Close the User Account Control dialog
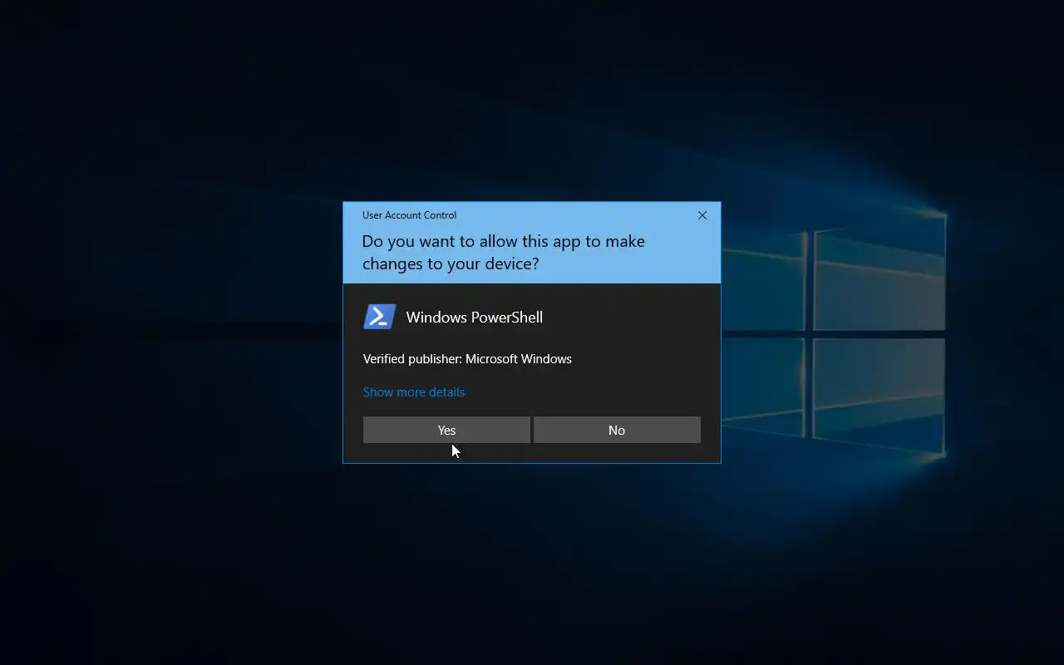 [702, 215]
